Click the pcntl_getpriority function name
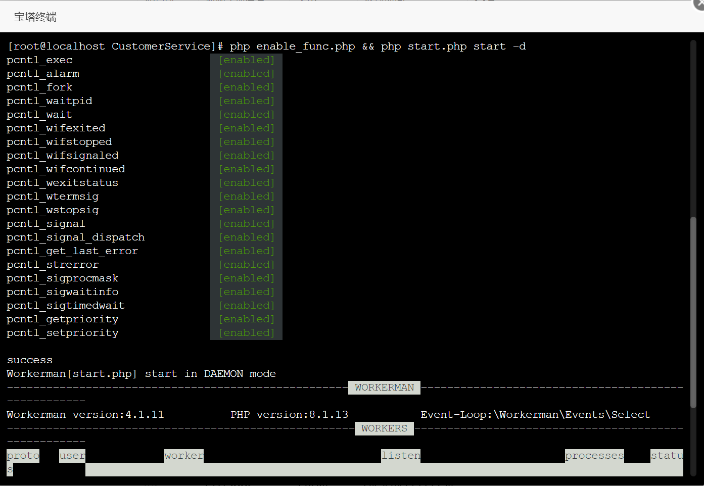Image resolution: width=704 pixels, height=486 pixels. click(63, 319)
